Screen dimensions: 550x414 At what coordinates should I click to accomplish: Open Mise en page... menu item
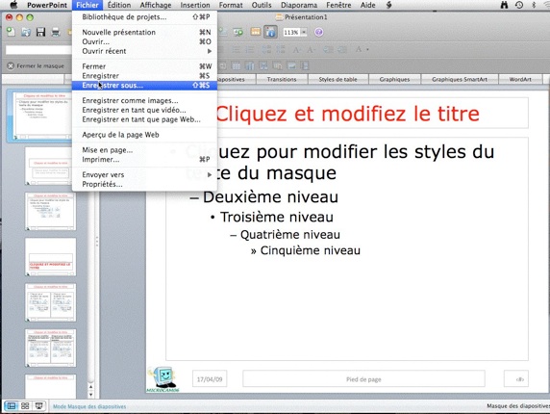(x=144, y=150)
